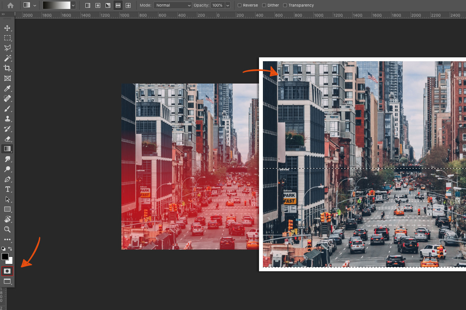466x310 pixels.
Task: Select the Frame tool
Action: 7,78
